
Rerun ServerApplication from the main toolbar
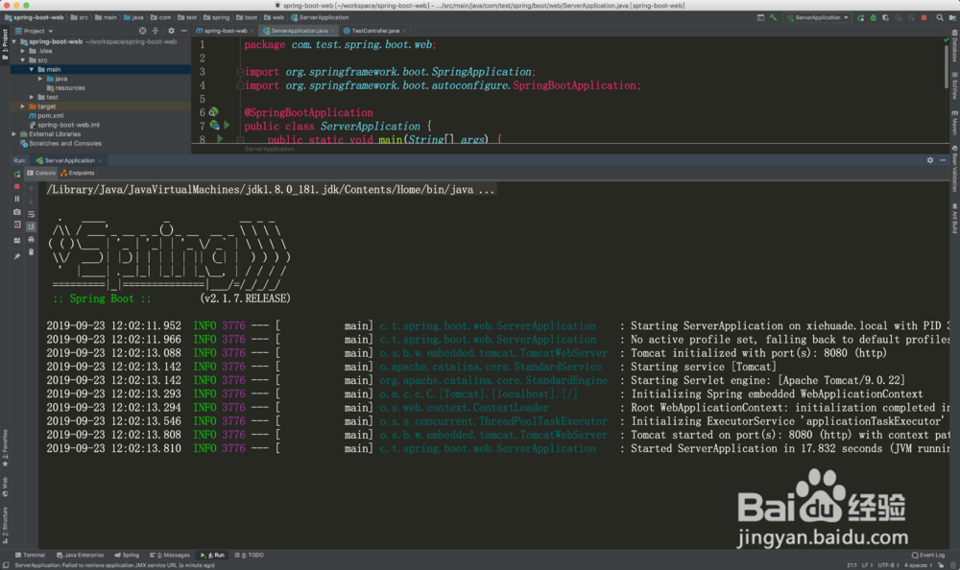861,18
